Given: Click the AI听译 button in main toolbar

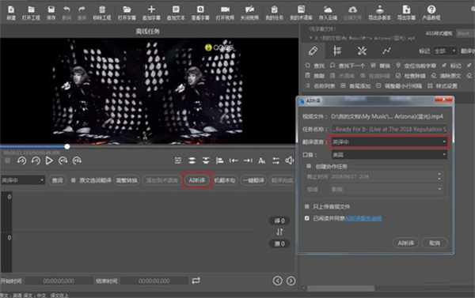Looking at the screenshot, I should tap(197, 180).
